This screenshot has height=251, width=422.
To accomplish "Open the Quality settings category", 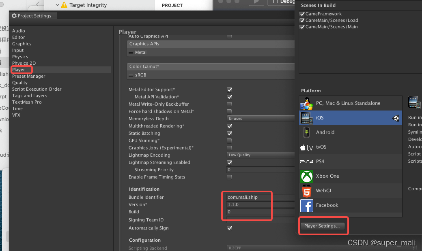I will click(x=19, y=83).
